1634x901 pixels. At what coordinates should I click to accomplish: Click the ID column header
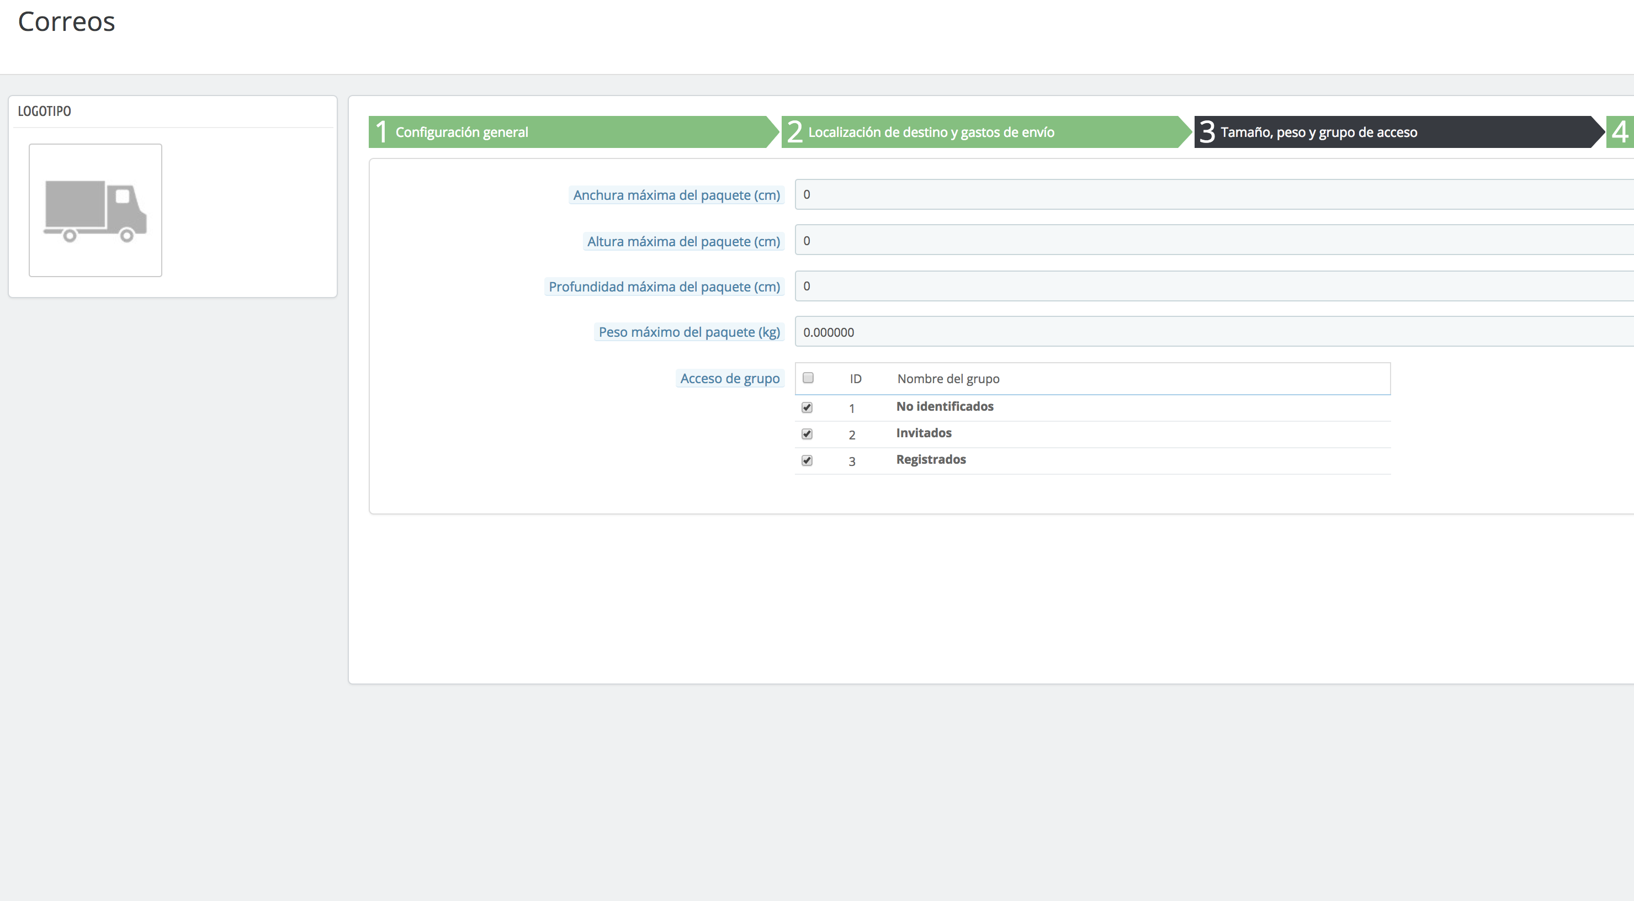pos(855,379)
